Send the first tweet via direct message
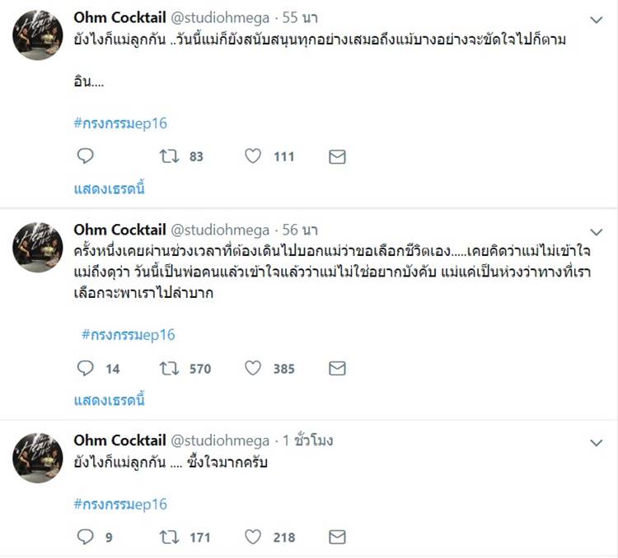 [x=337, y=156]
